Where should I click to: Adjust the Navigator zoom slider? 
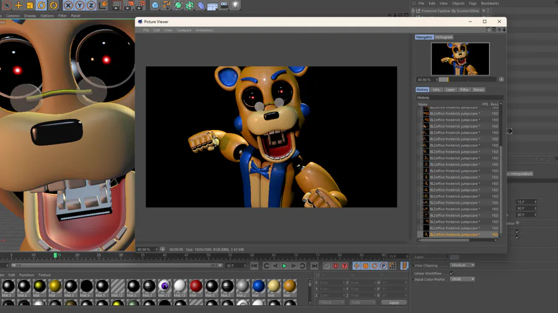(x=466, y=80)
